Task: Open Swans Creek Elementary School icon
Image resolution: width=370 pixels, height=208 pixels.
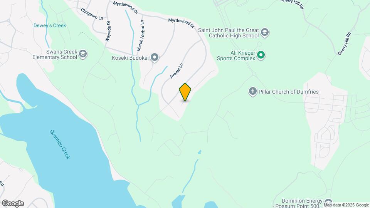Action: point(83,54)
